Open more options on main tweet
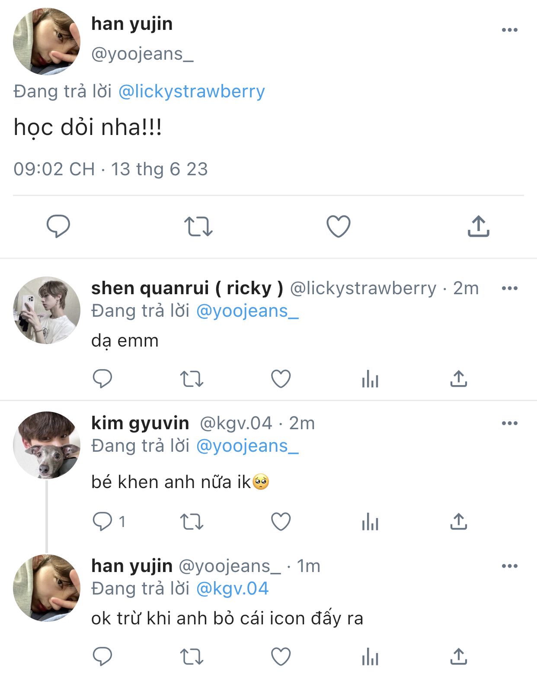The height and width of the screenshot is (675, 537). pyautogui.click(x=509, y=30)
